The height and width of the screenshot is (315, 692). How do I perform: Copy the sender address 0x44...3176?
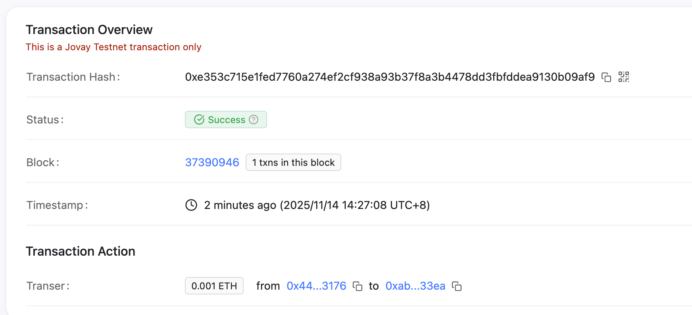point(357,286)
